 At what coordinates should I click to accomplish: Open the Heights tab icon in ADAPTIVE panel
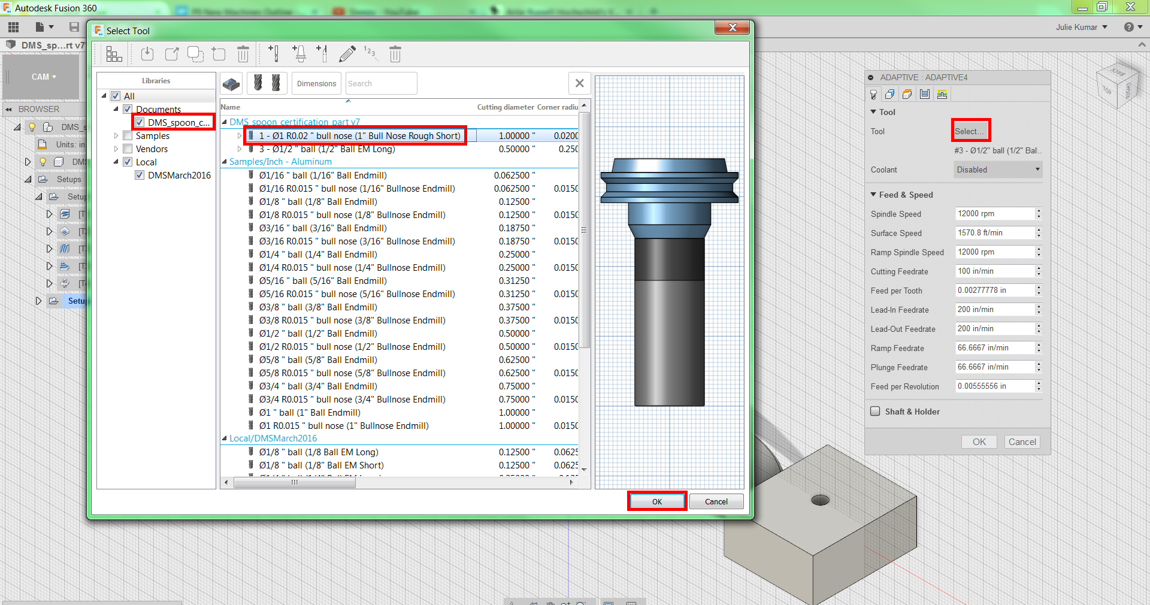click(907, 94)
